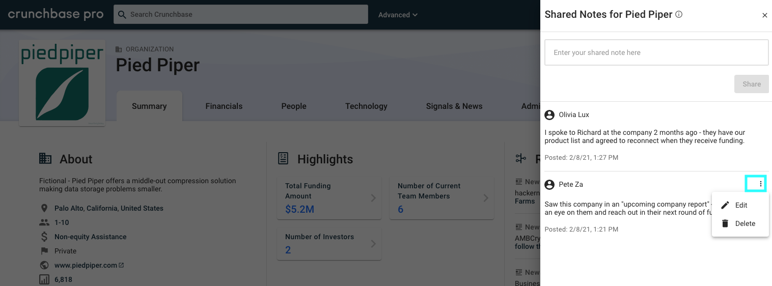772x286 pixels.
Task: Click Non-equity Assistance text
Action: pos(91,237)
